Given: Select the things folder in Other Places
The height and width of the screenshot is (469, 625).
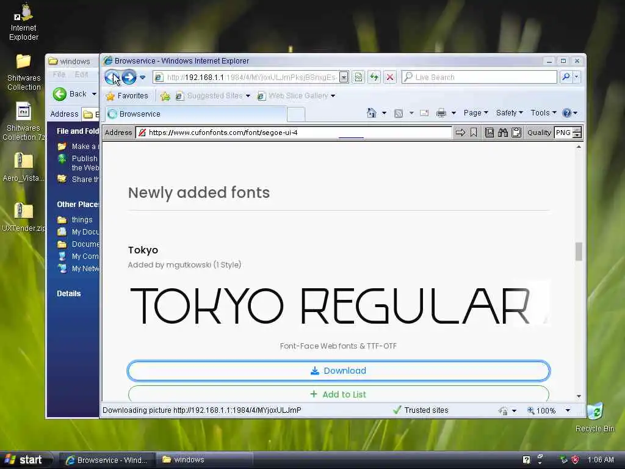Looking at the screenshot, I should (x=82, y=220).
